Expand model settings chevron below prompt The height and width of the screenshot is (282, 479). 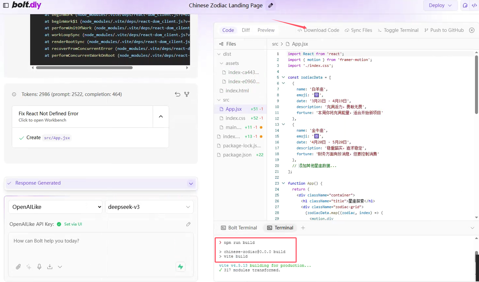[60, 267]
